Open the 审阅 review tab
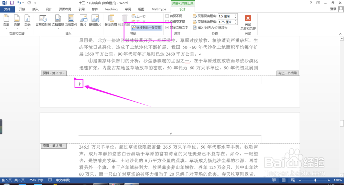The image size is (344, 185). coord(128,9)
